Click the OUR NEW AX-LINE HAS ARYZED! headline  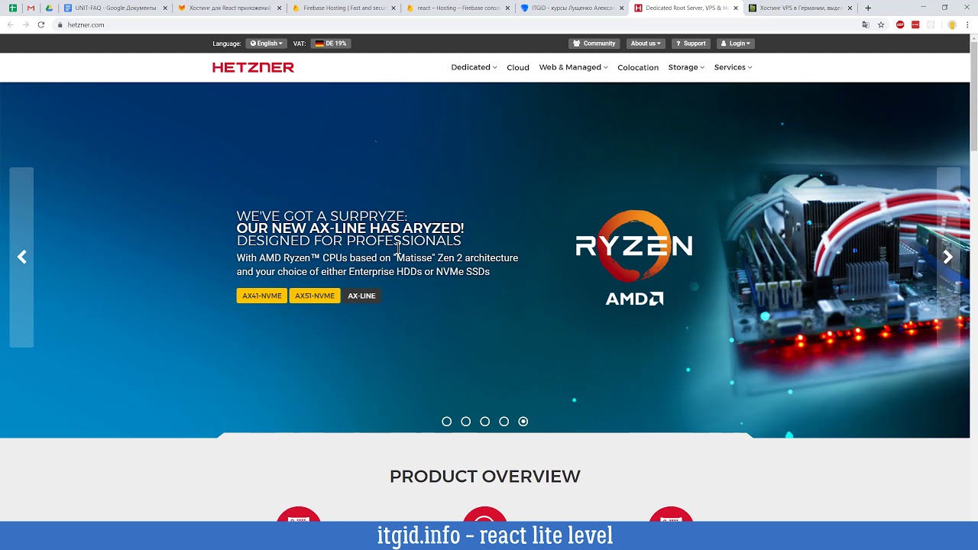(x=350, y=228)
